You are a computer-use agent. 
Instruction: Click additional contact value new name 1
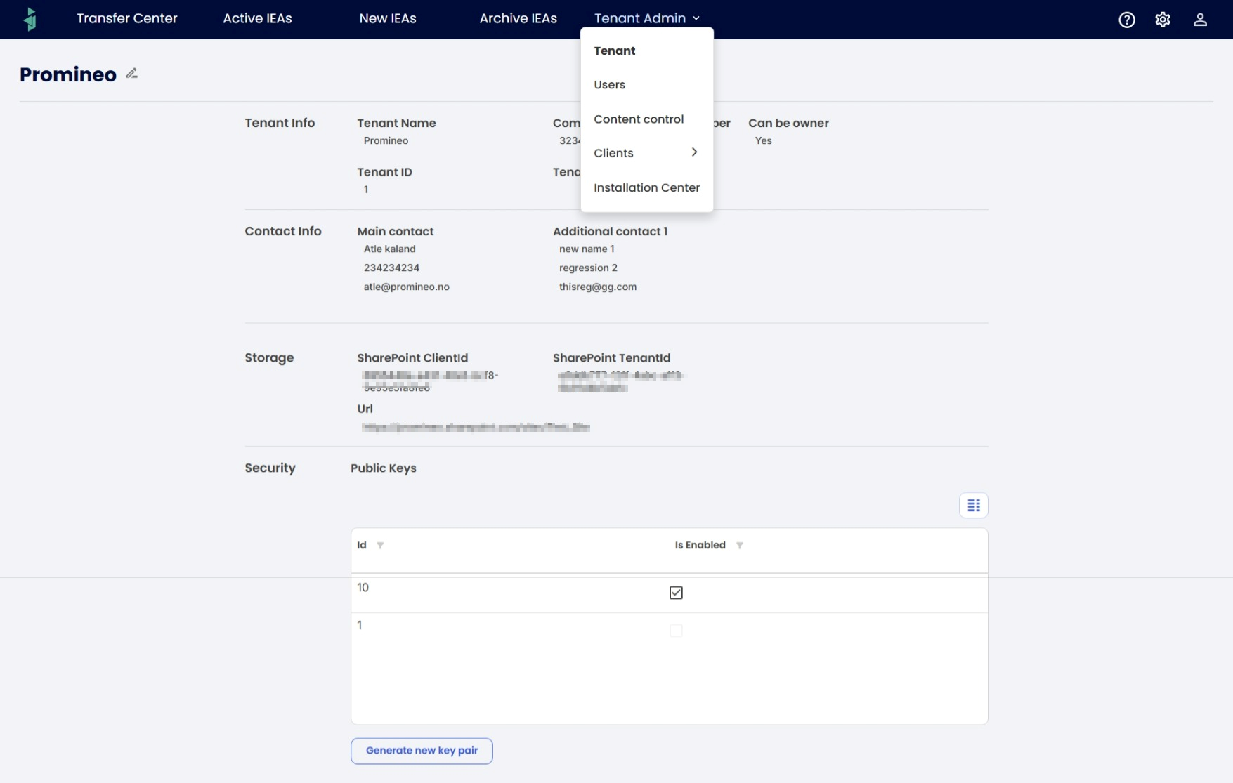pos(587,249)
